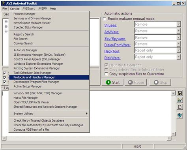Viewport: 187px width, 150px height.
Task: Click the save log disk icon
Action: tap(180, 93)
